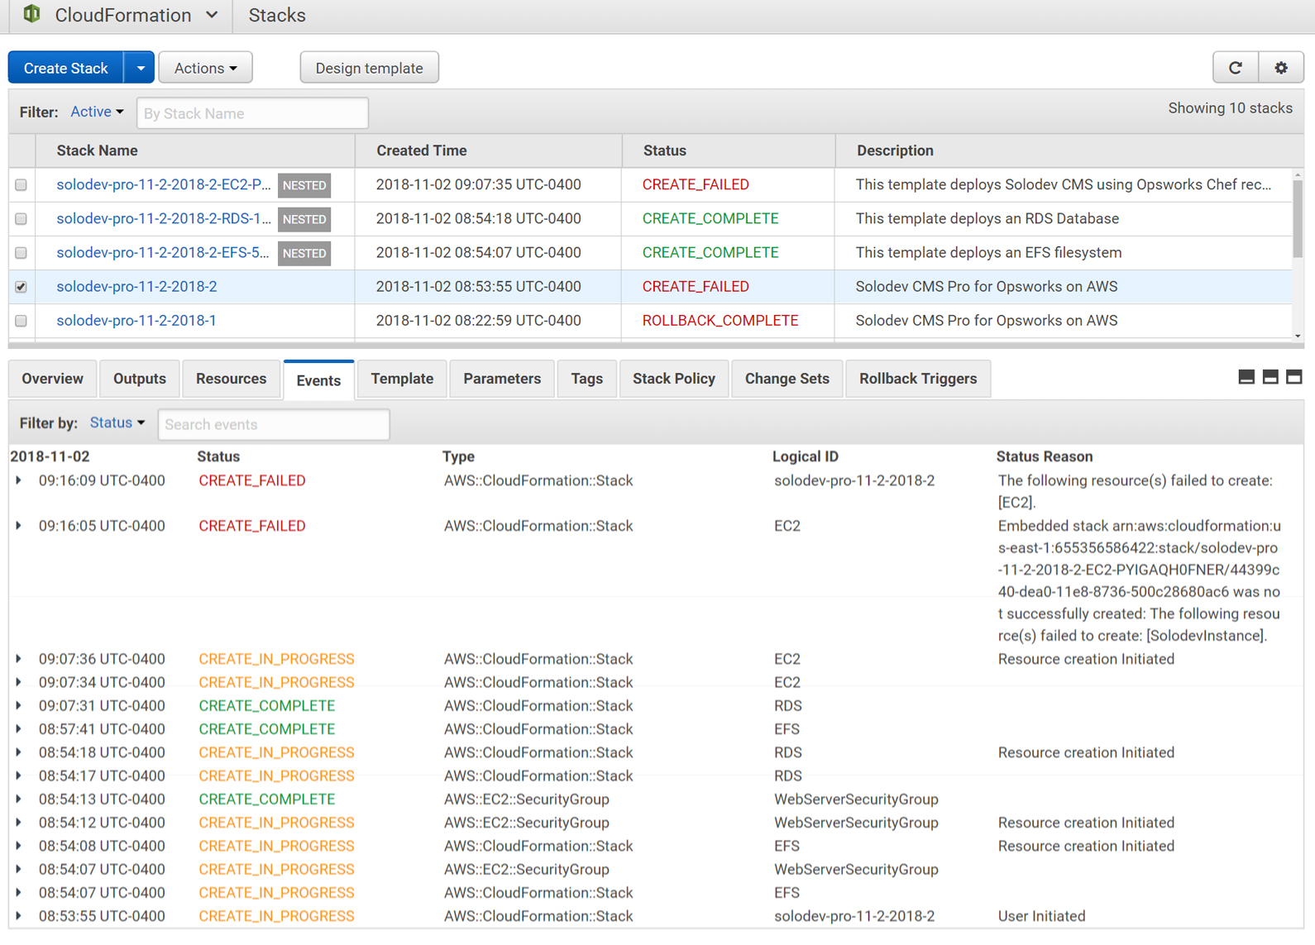This screenshot has height=945, width=1315.
Task: Switch to the Resources tab
Action: [231, 379]
